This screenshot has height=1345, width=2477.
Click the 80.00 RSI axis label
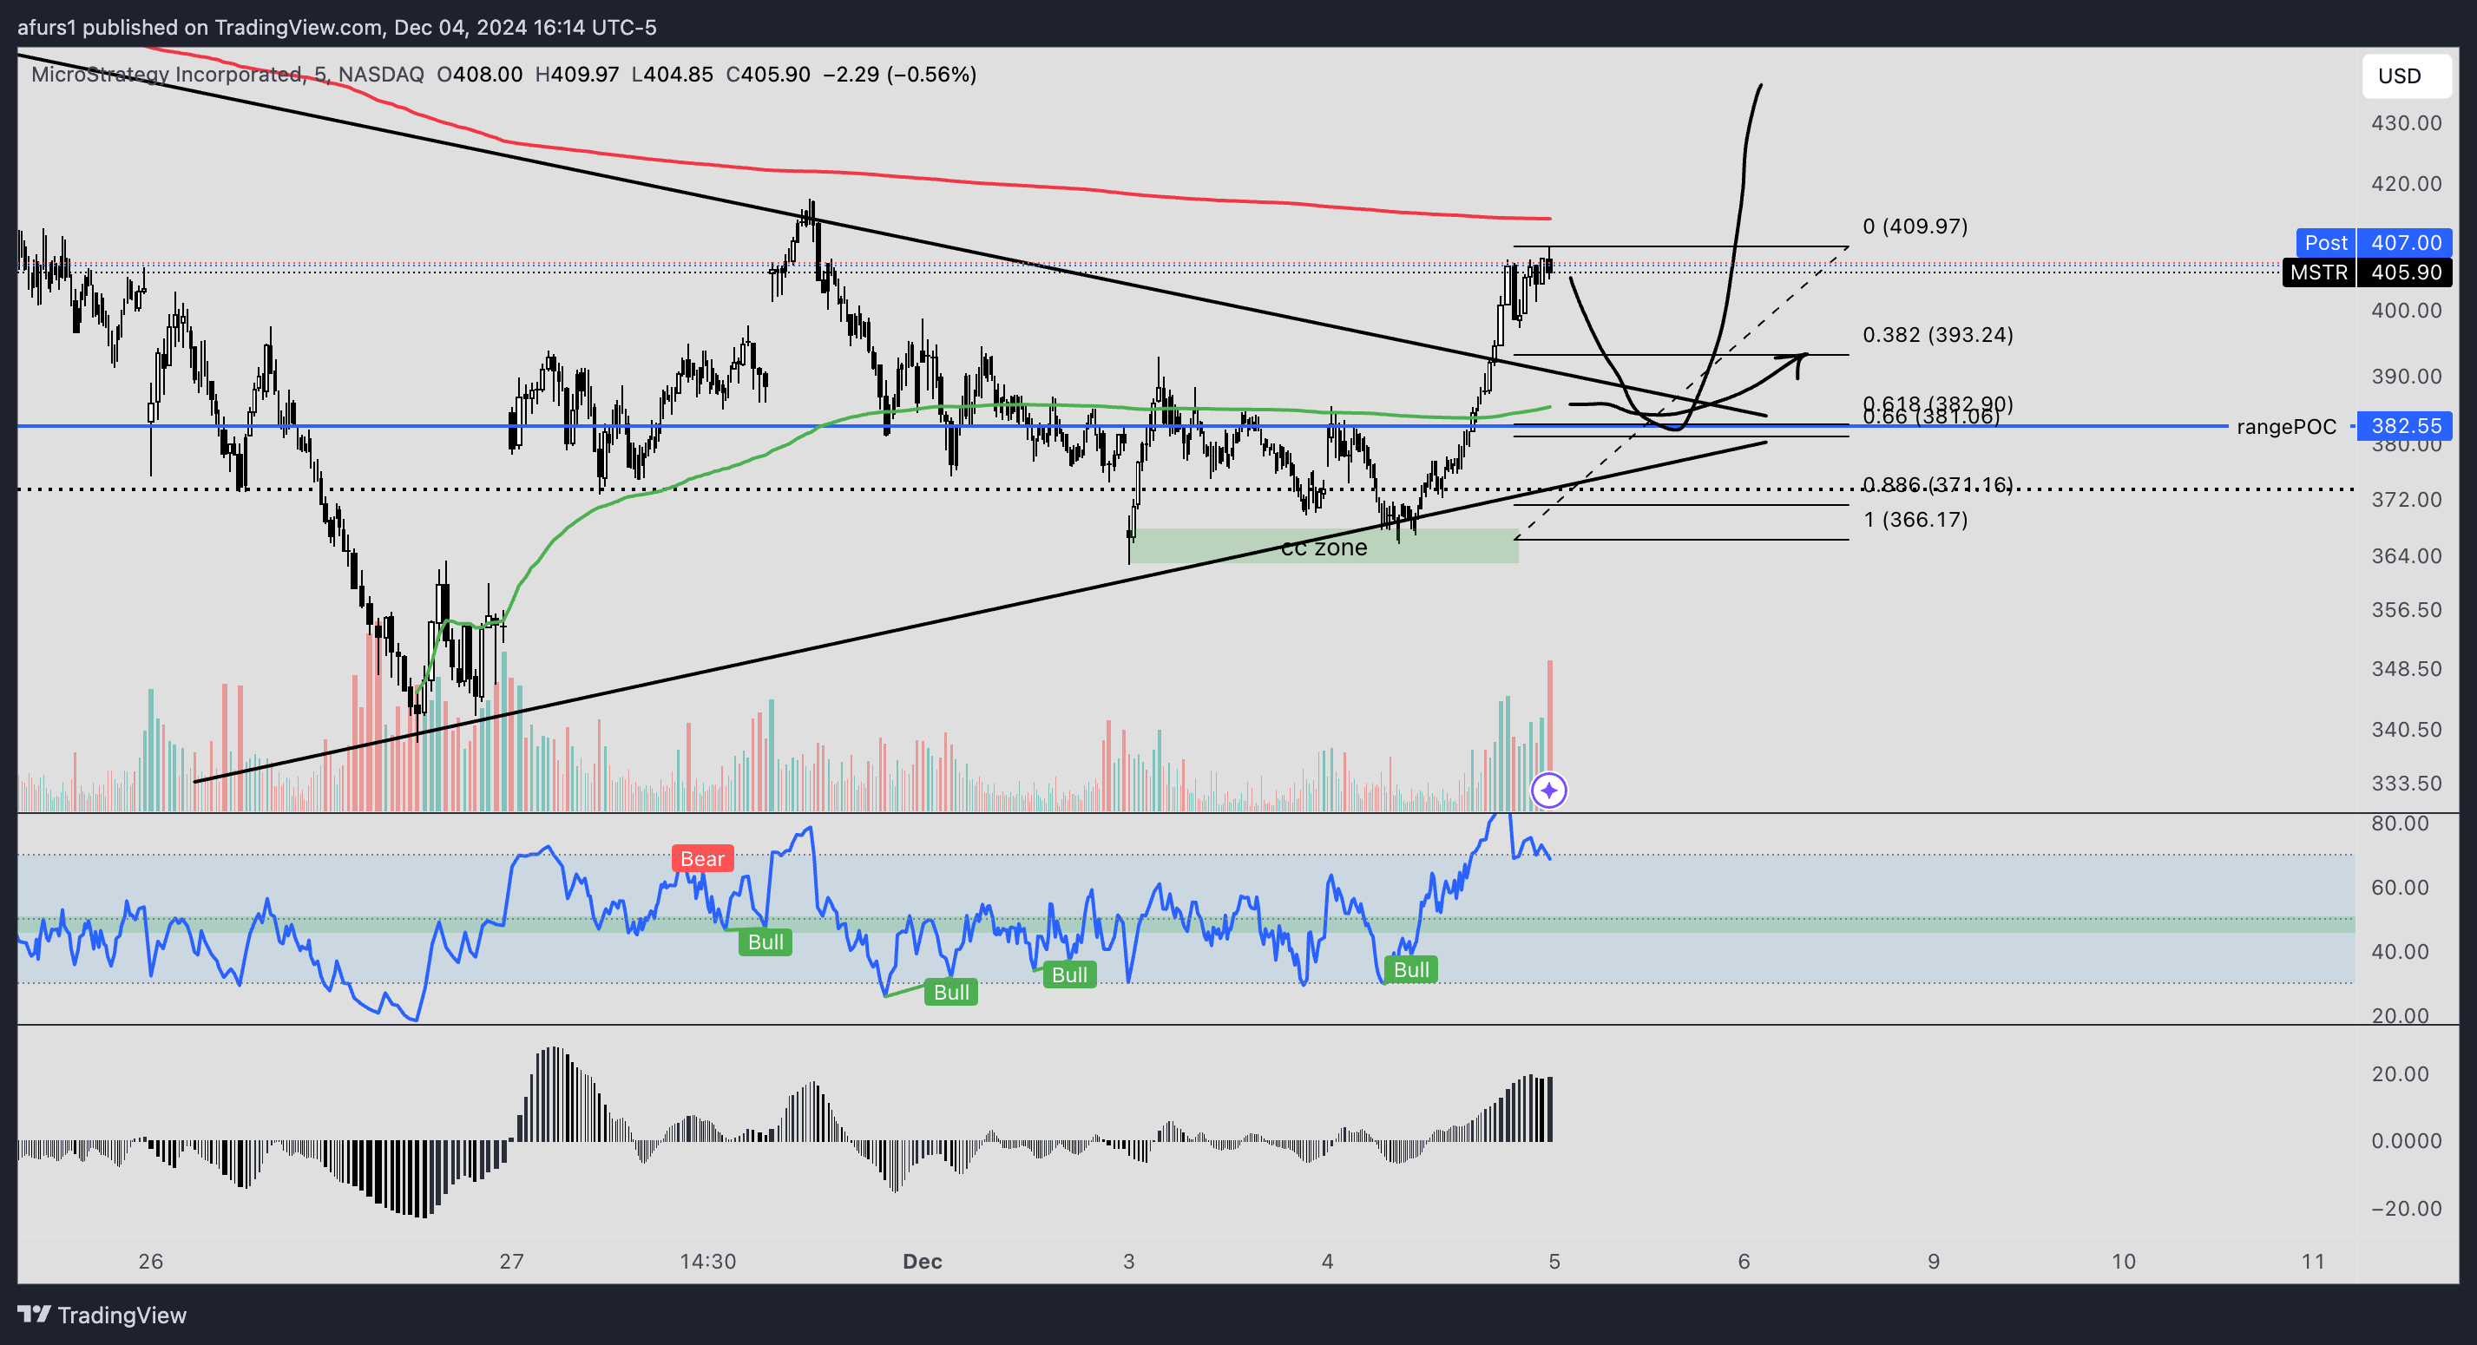2399,823
